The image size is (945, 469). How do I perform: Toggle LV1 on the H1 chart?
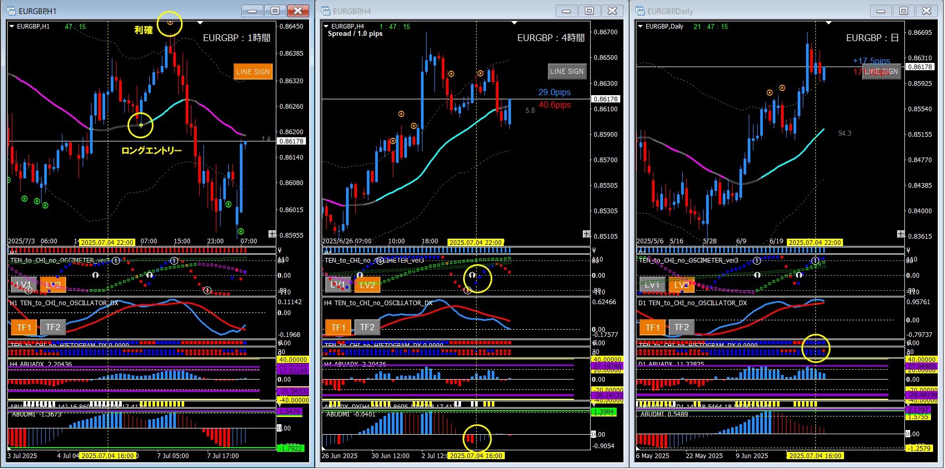(x=24, y=284)
